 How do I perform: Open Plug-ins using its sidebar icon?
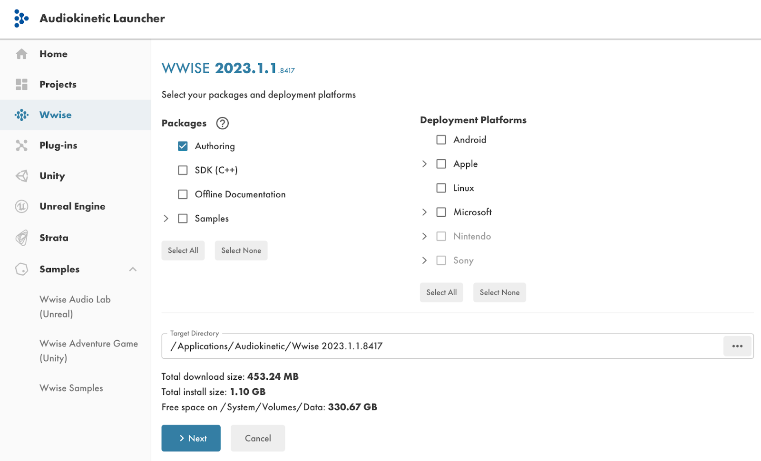pos(21,145)
